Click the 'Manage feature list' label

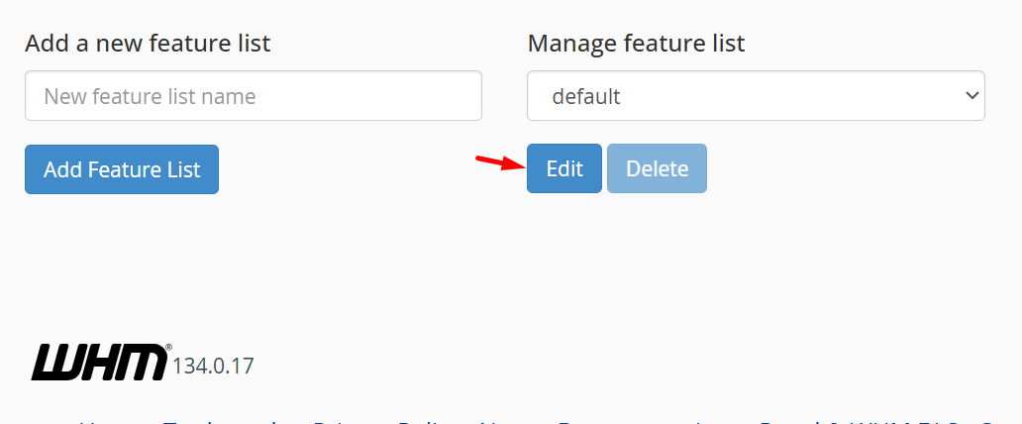(x=636, y=44)
